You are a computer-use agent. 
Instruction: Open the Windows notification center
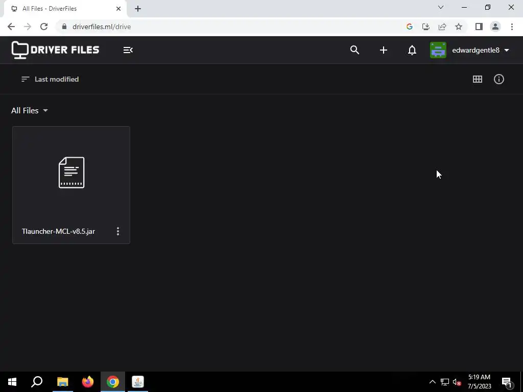(507, 382)
